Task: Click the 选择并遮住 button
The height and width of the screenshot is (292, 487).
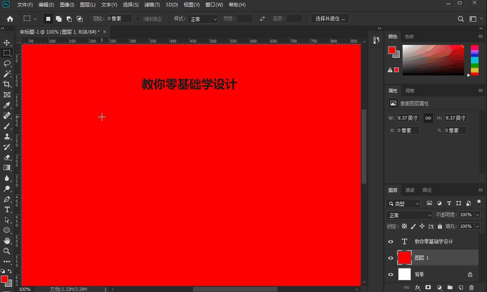Action: [330, 18]
